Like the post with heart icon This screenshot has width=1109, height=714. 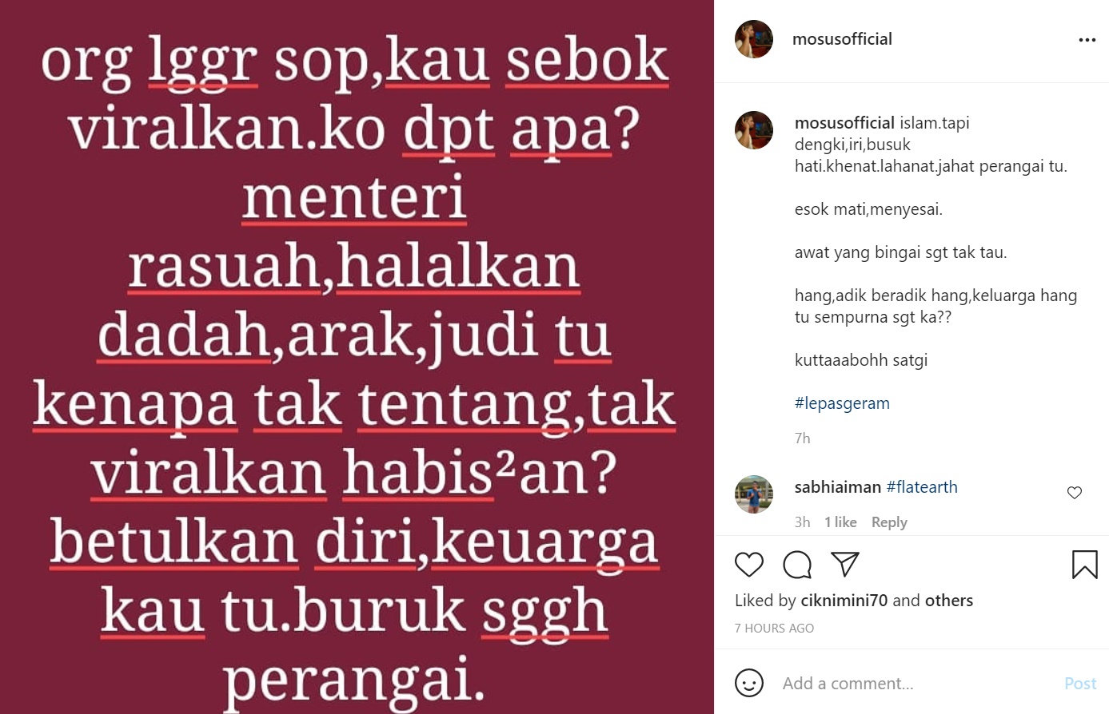749,565
